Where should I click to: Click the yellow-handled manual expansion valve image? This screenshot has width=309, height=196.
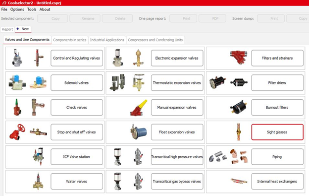[139, 108]
